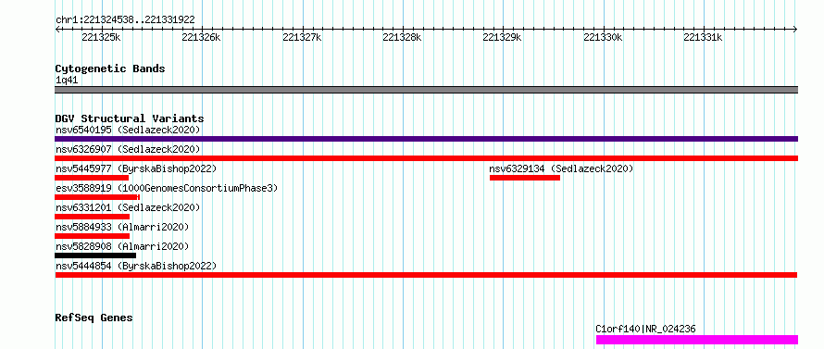Click the gray 1q41 cytogenetic band bar
The image size is (824, 349).
[x=426, y=90]
